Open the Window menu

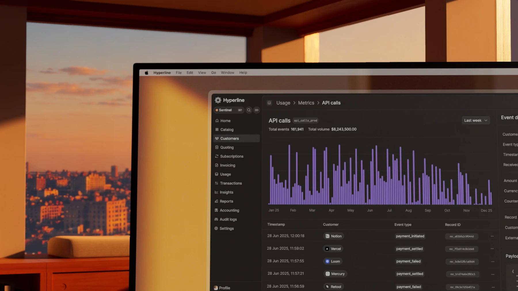(228, 73)
